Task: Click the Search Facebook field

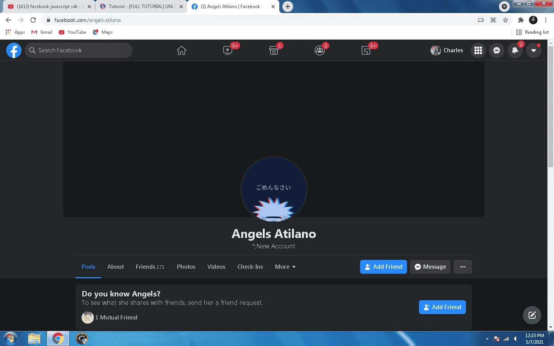Action: [78, 50]
